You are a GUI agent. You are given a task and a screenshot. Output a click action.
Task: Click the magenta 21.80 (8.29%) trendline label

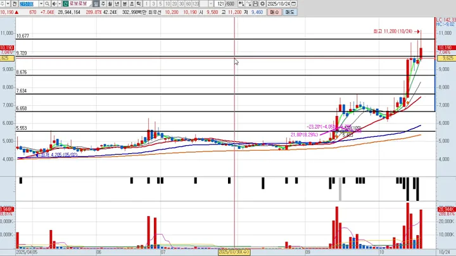pyautogui.click(x=304, y=135)
